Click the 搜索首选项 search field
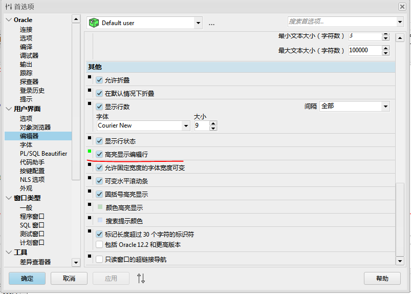This screenshot has height=294, width=411. point(341,22)
